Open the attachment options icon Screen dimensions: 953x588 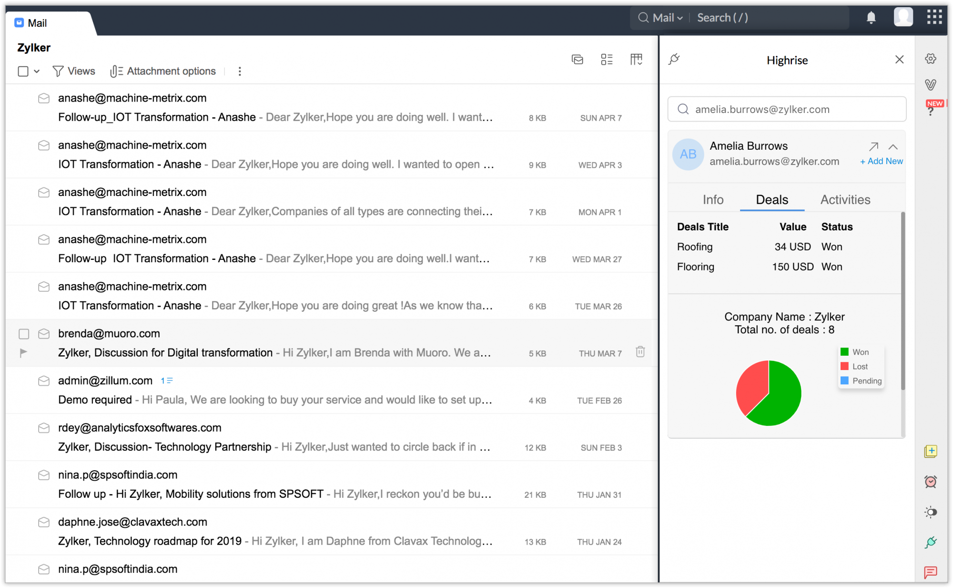pyautogui.click(x=116, y=71)
